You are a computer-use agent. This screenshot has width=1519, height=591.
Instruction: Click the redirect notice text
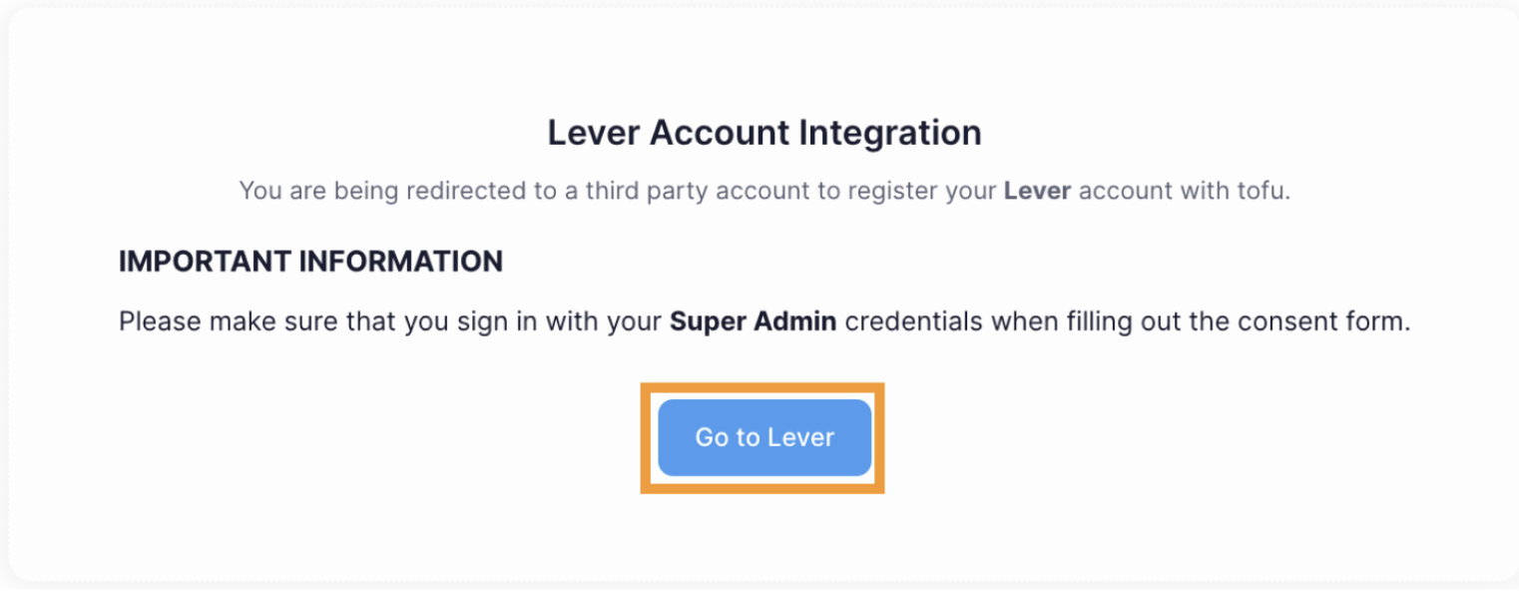pyautogui.click(x=763, y=190)
